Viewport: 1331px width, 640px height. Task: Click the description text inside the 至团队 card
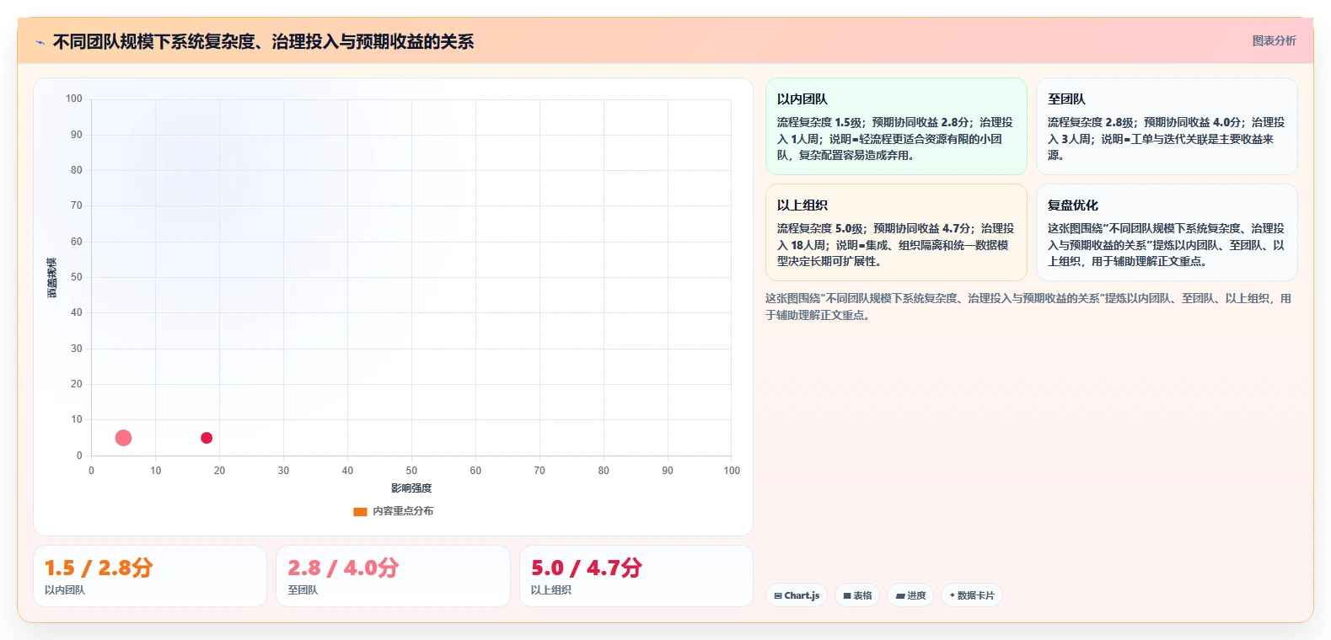pos(1167,139)
